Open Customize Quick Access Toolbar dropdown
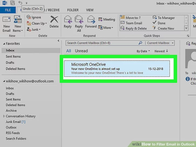Screen dimensions: 196x147 click(x=26, y=3)
